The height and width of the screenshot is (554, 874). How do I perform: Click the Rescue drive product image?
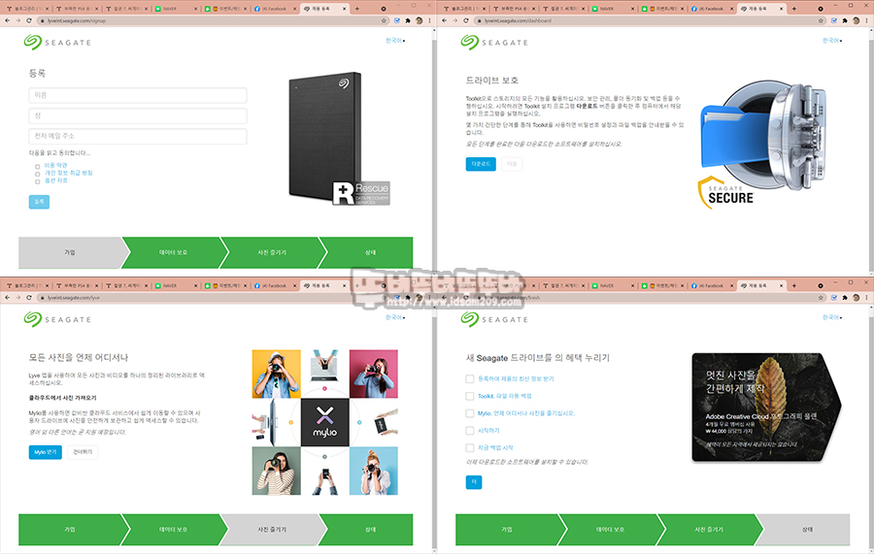pyautogui.click(x=338, y=139)
